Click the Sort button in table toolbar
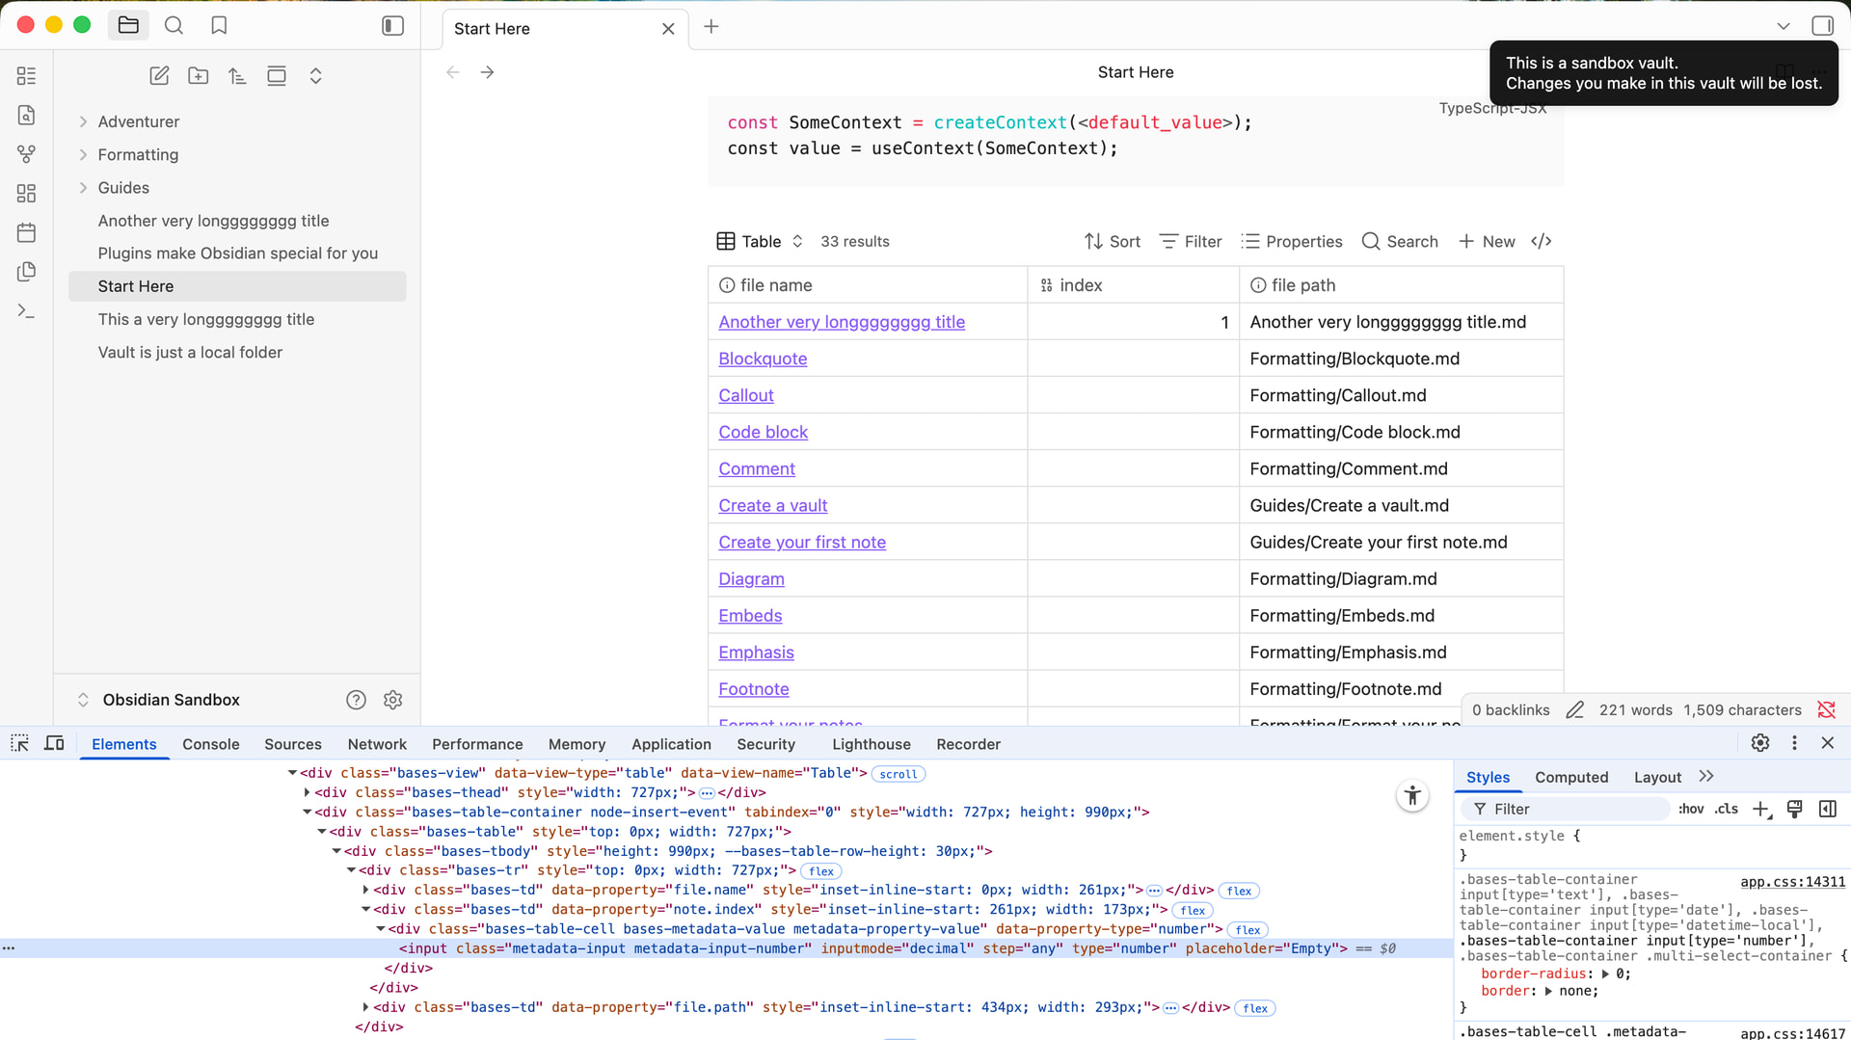 click(x=1112, y=242)
